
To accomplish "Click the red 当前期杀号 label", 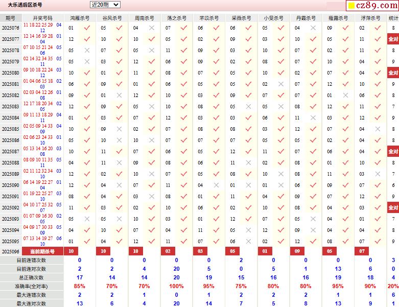I will 42,251.
